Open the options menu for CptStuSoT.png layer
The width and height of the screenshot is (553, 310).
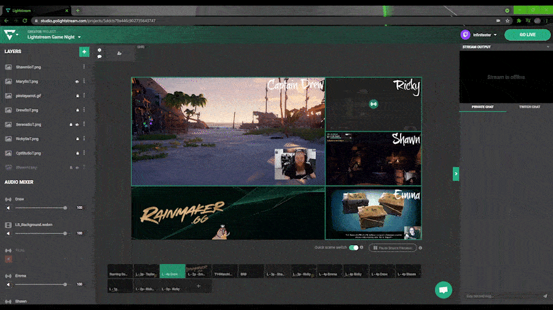pyautogui.click(x=84, y=153)
